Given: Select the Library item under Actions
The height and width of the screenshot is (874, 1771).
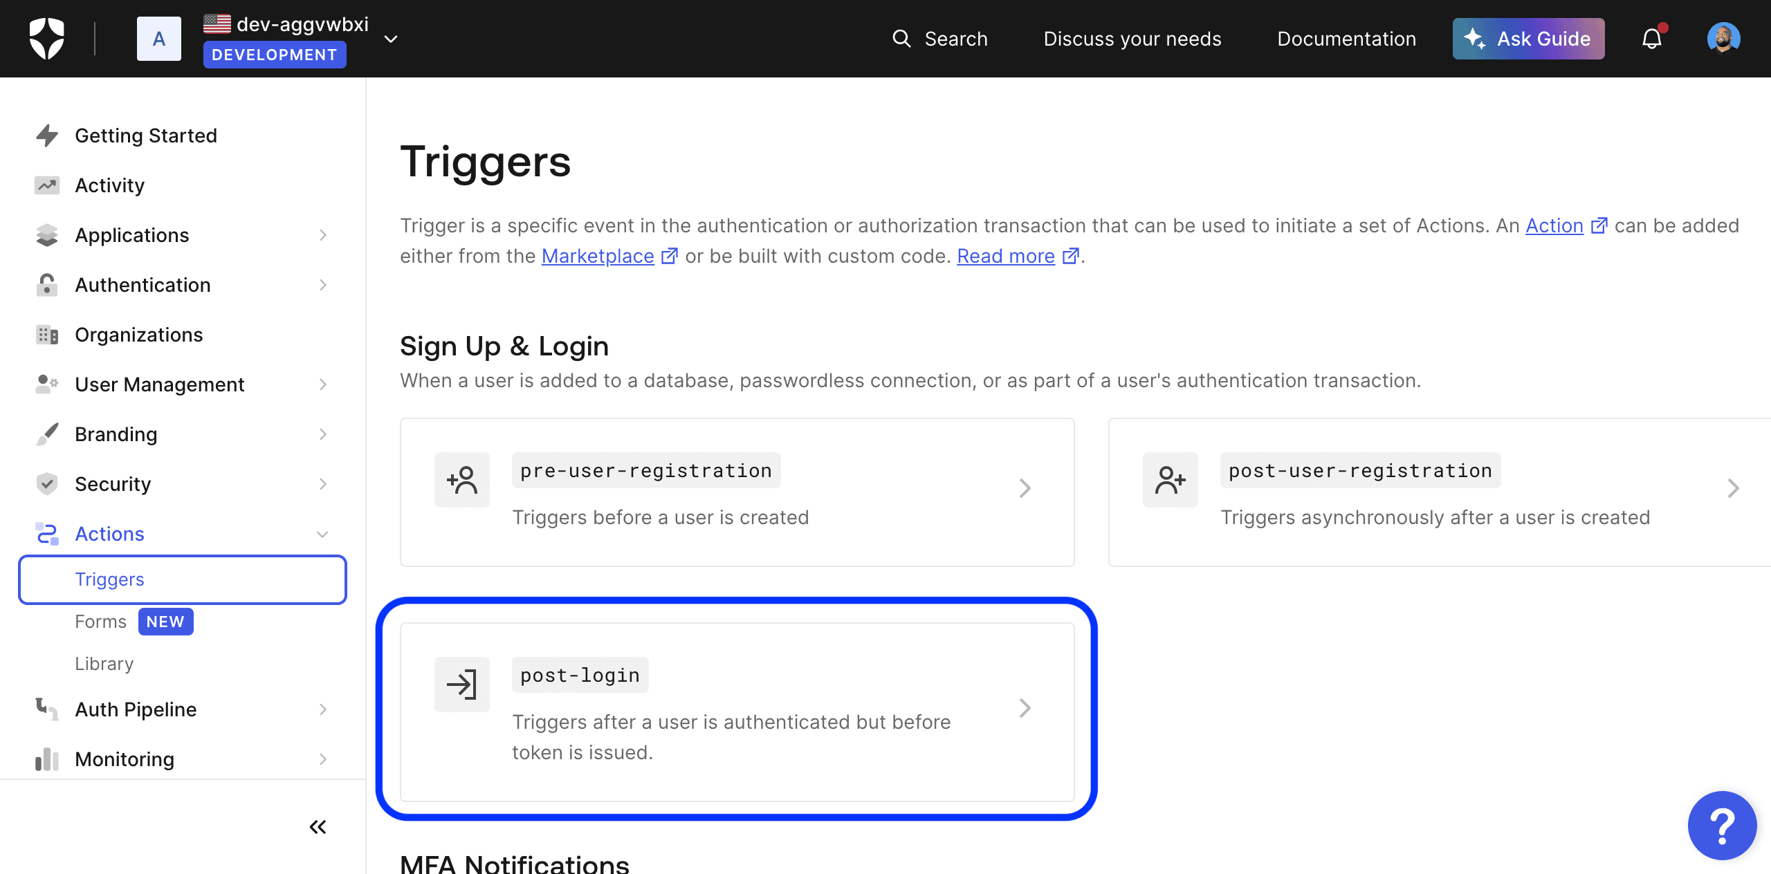Looking at the screenshot, I should tap(105, 663).
